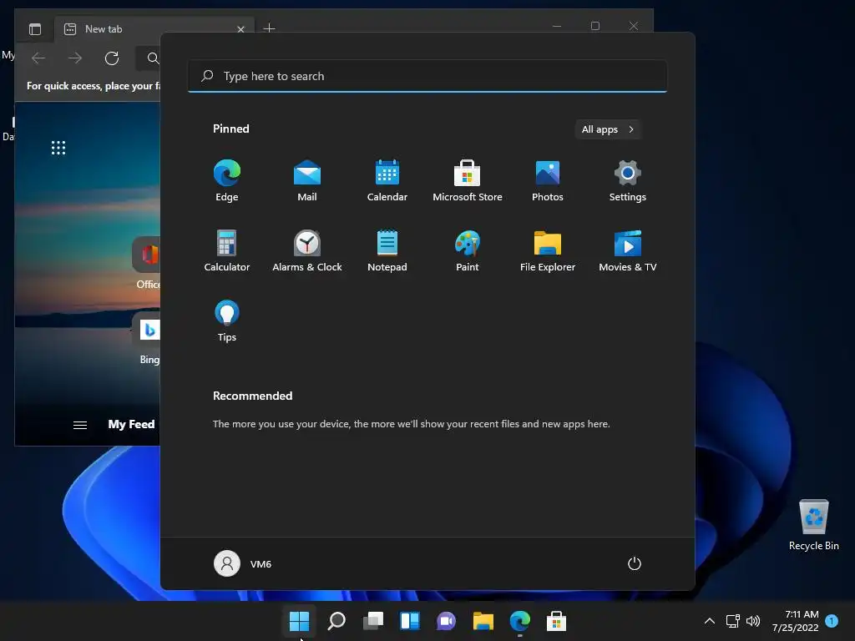Viewport: 855px width, 641px height.
Task: Open the apps grid launcher in Edge
Action: point(58,148)
